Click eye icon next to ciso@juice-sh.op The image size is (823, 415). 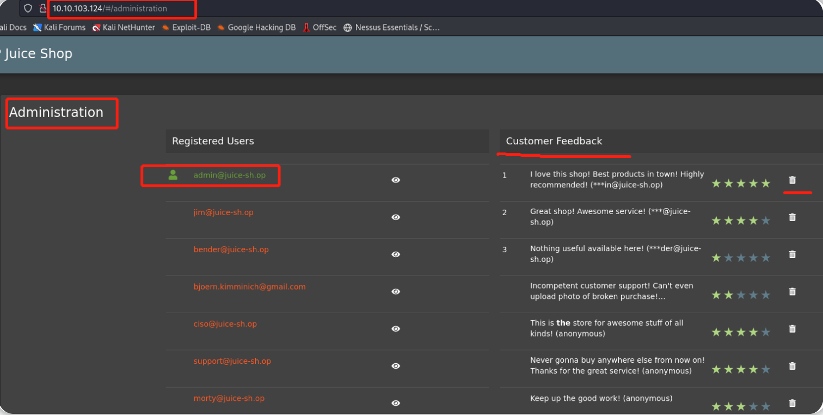point(396,328)
